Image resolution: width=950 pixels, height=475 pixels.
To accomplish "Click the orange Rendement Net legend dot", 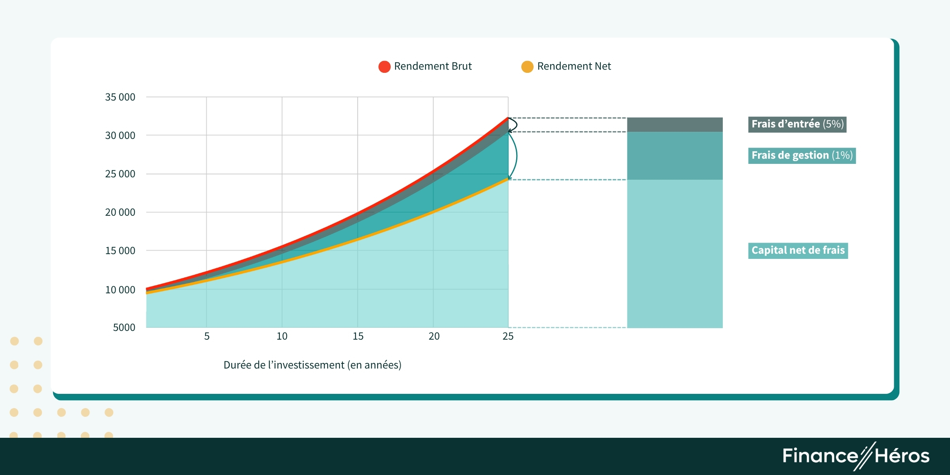I will [x=527, y=66].
